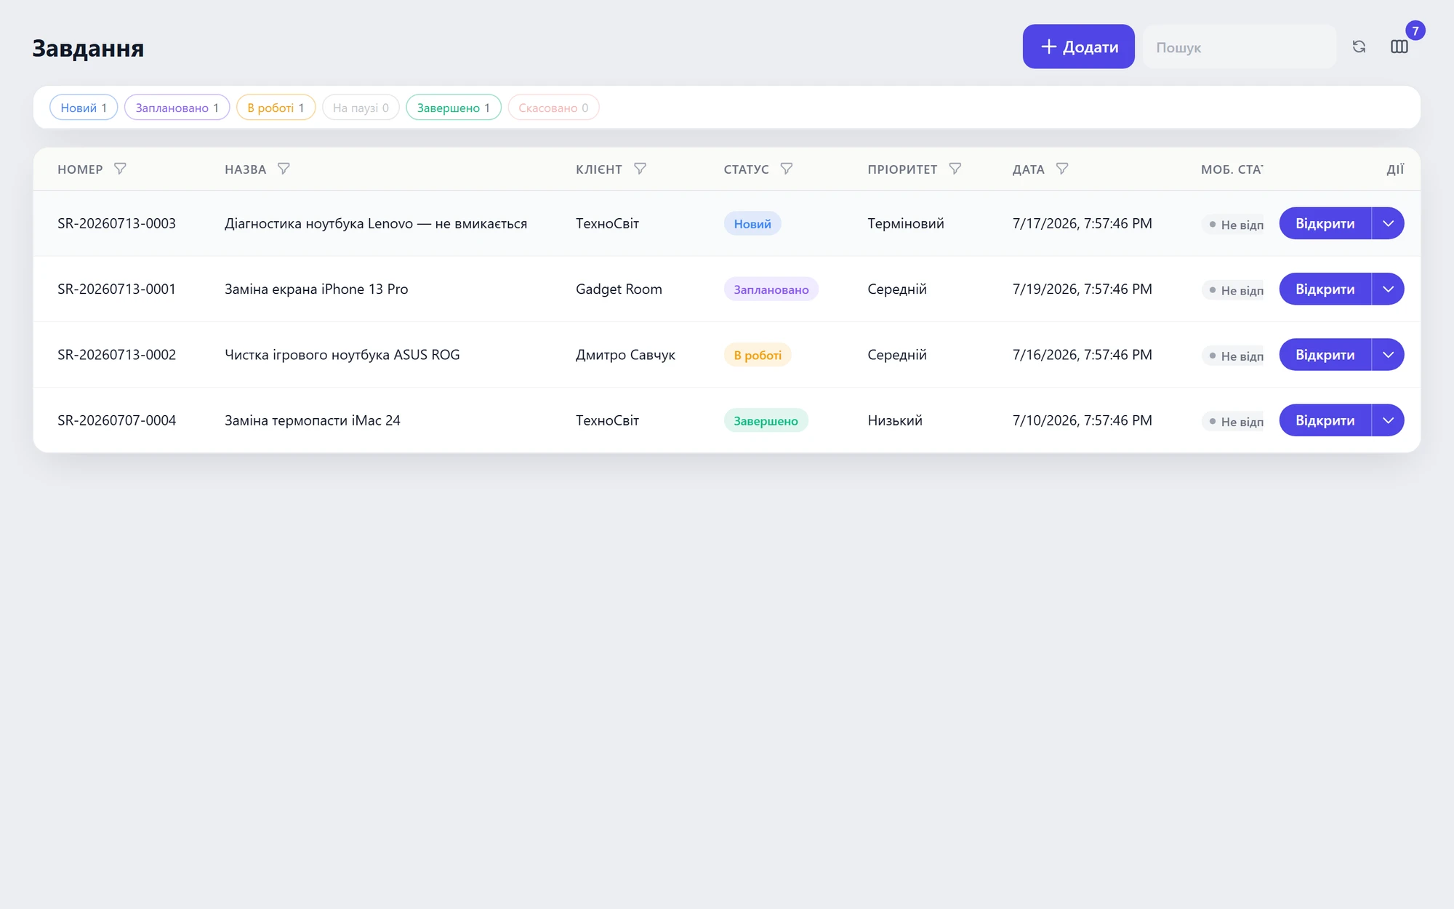Image resolution: width=1454 pixels, height=909 pixels.
Task: Open the ASUS ROG task with Відкрити
Action: [x=1325, y=355]
